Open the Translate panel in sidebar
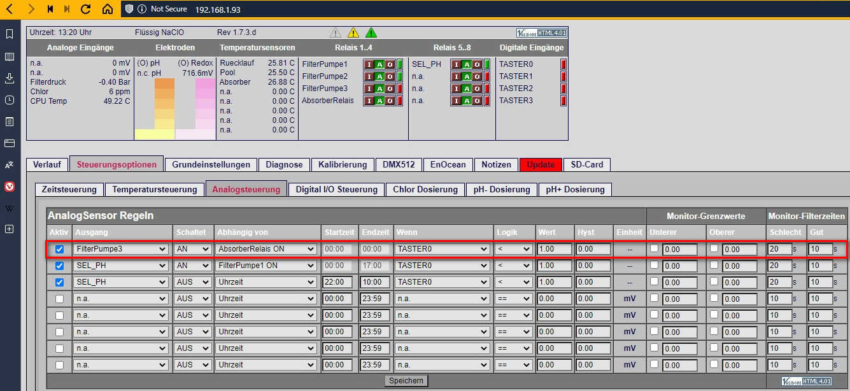Viewport: 850px width, 391px height. point(10,165)
